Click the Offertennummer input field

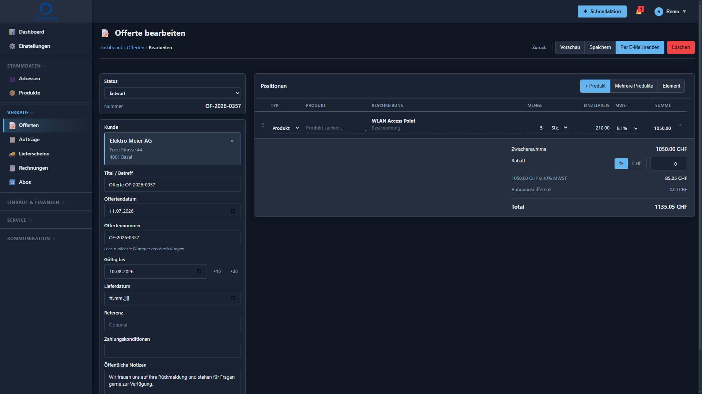coord(173,238)
